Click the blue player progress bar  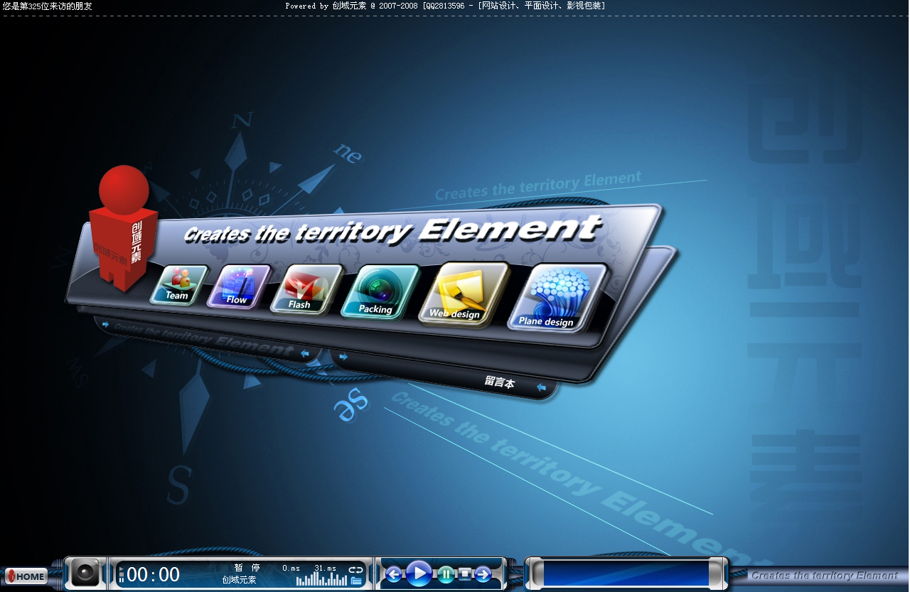626,573
